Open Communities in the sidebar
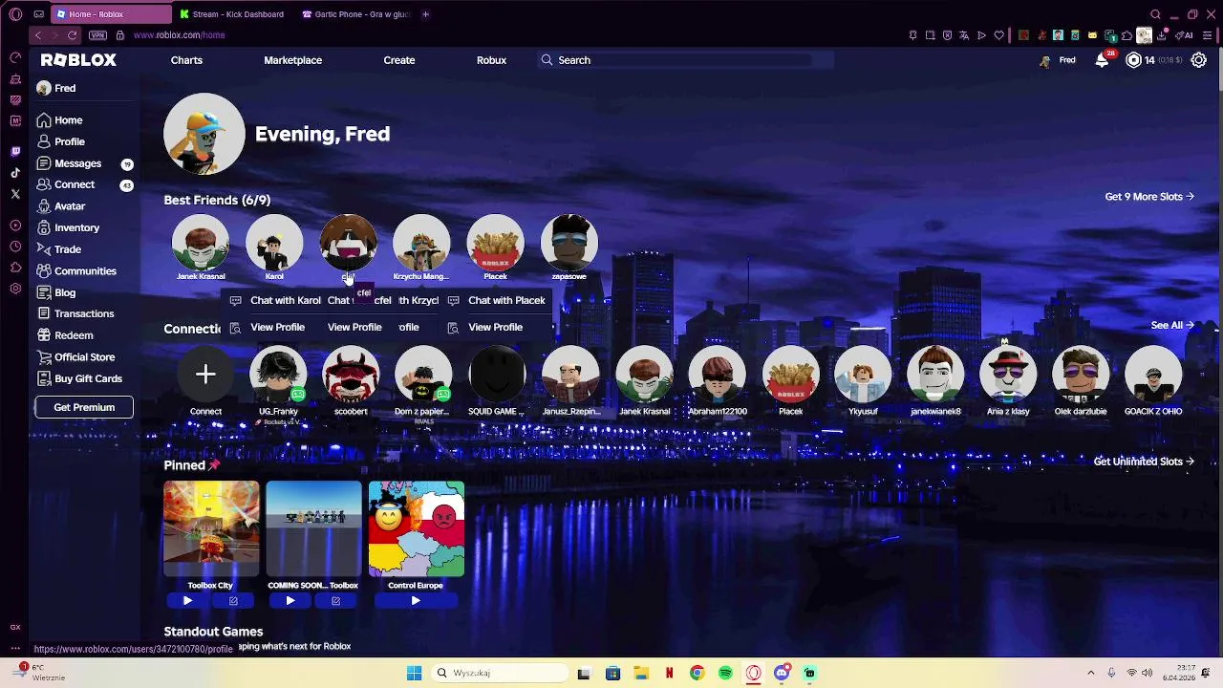This screenshot has width=1223, height=688. click(x=75, y=271)
